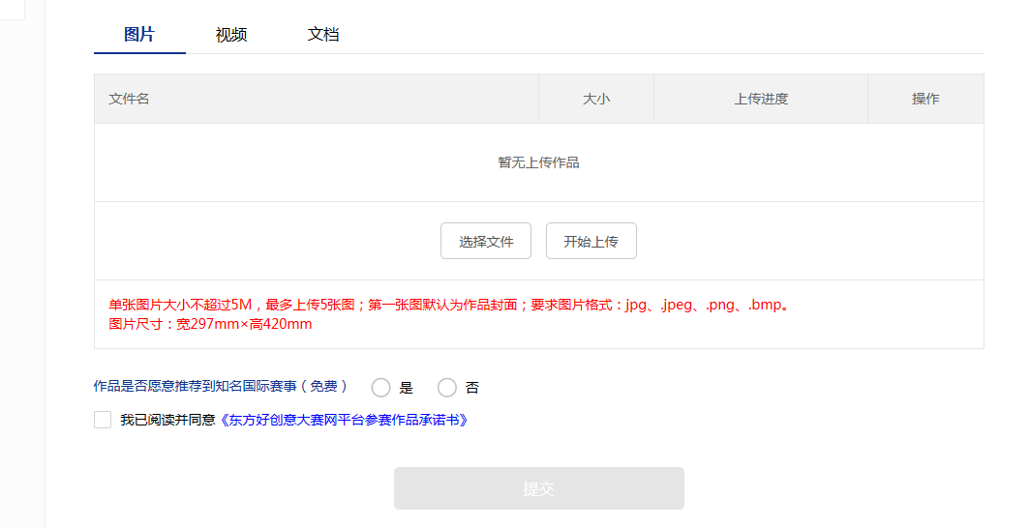Select the 文档 tab

click(323, 35)
